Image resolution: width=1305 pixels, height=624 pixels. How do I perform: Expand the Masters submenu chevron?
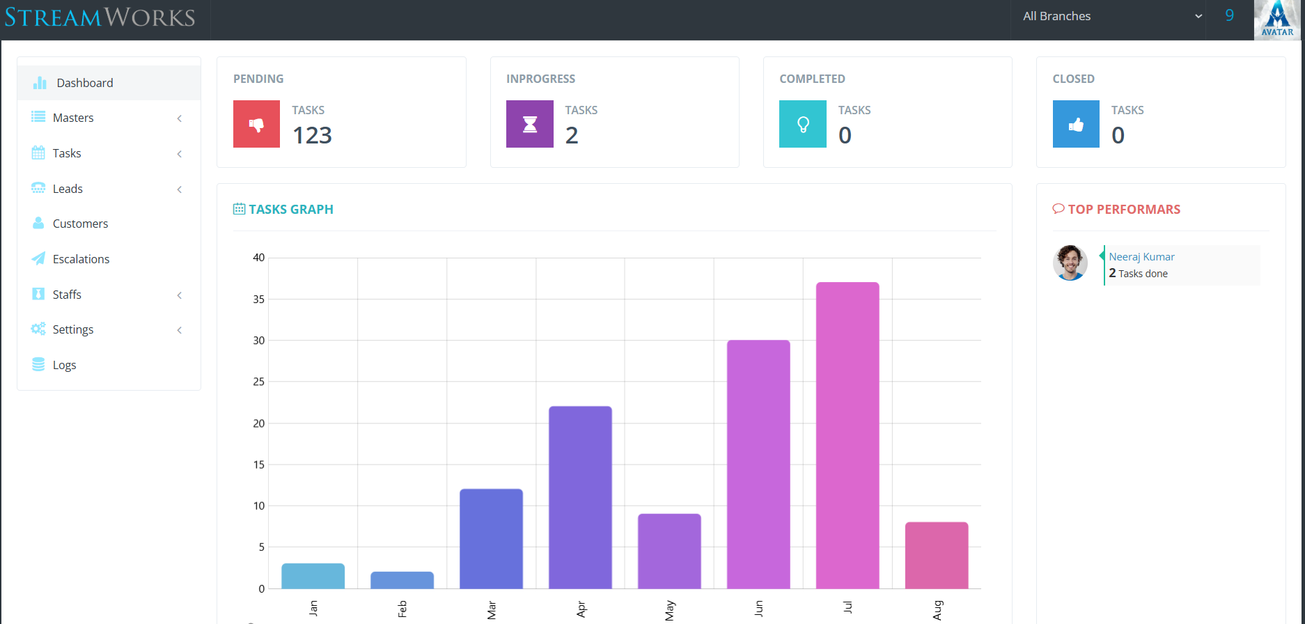click(x=180, y=118)
